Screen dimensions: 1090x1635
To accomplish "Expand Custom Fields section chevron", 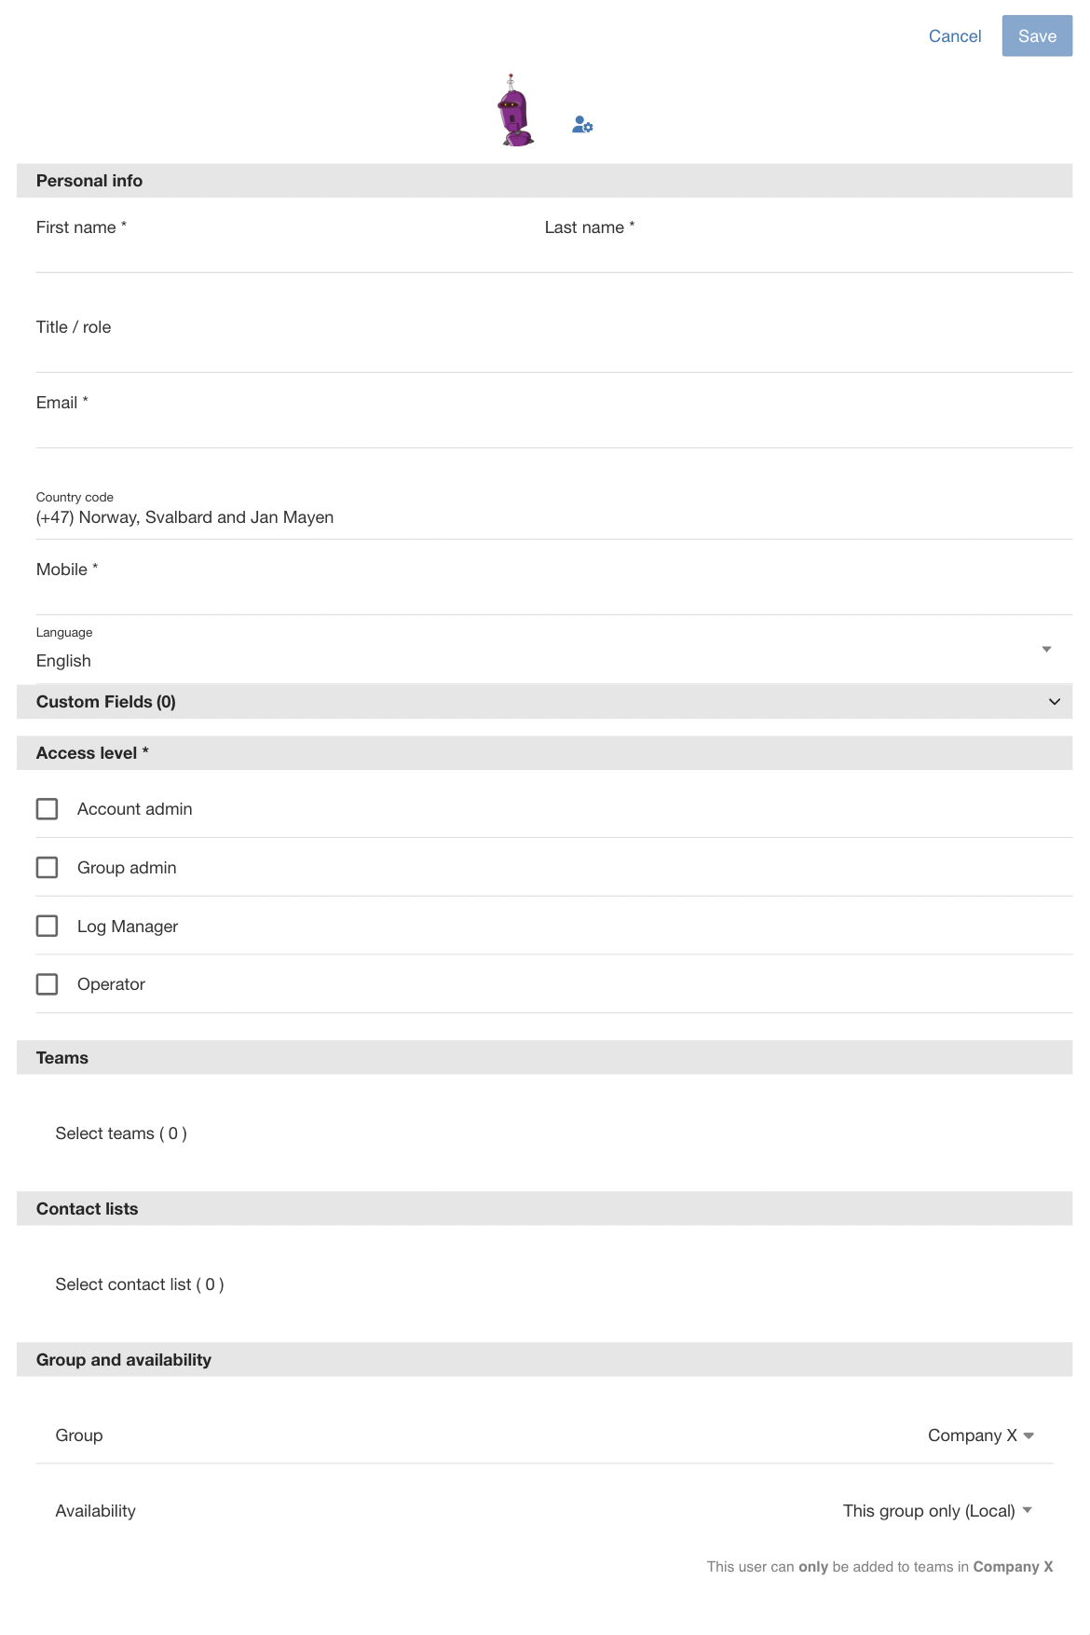I will coord(1054,702).
